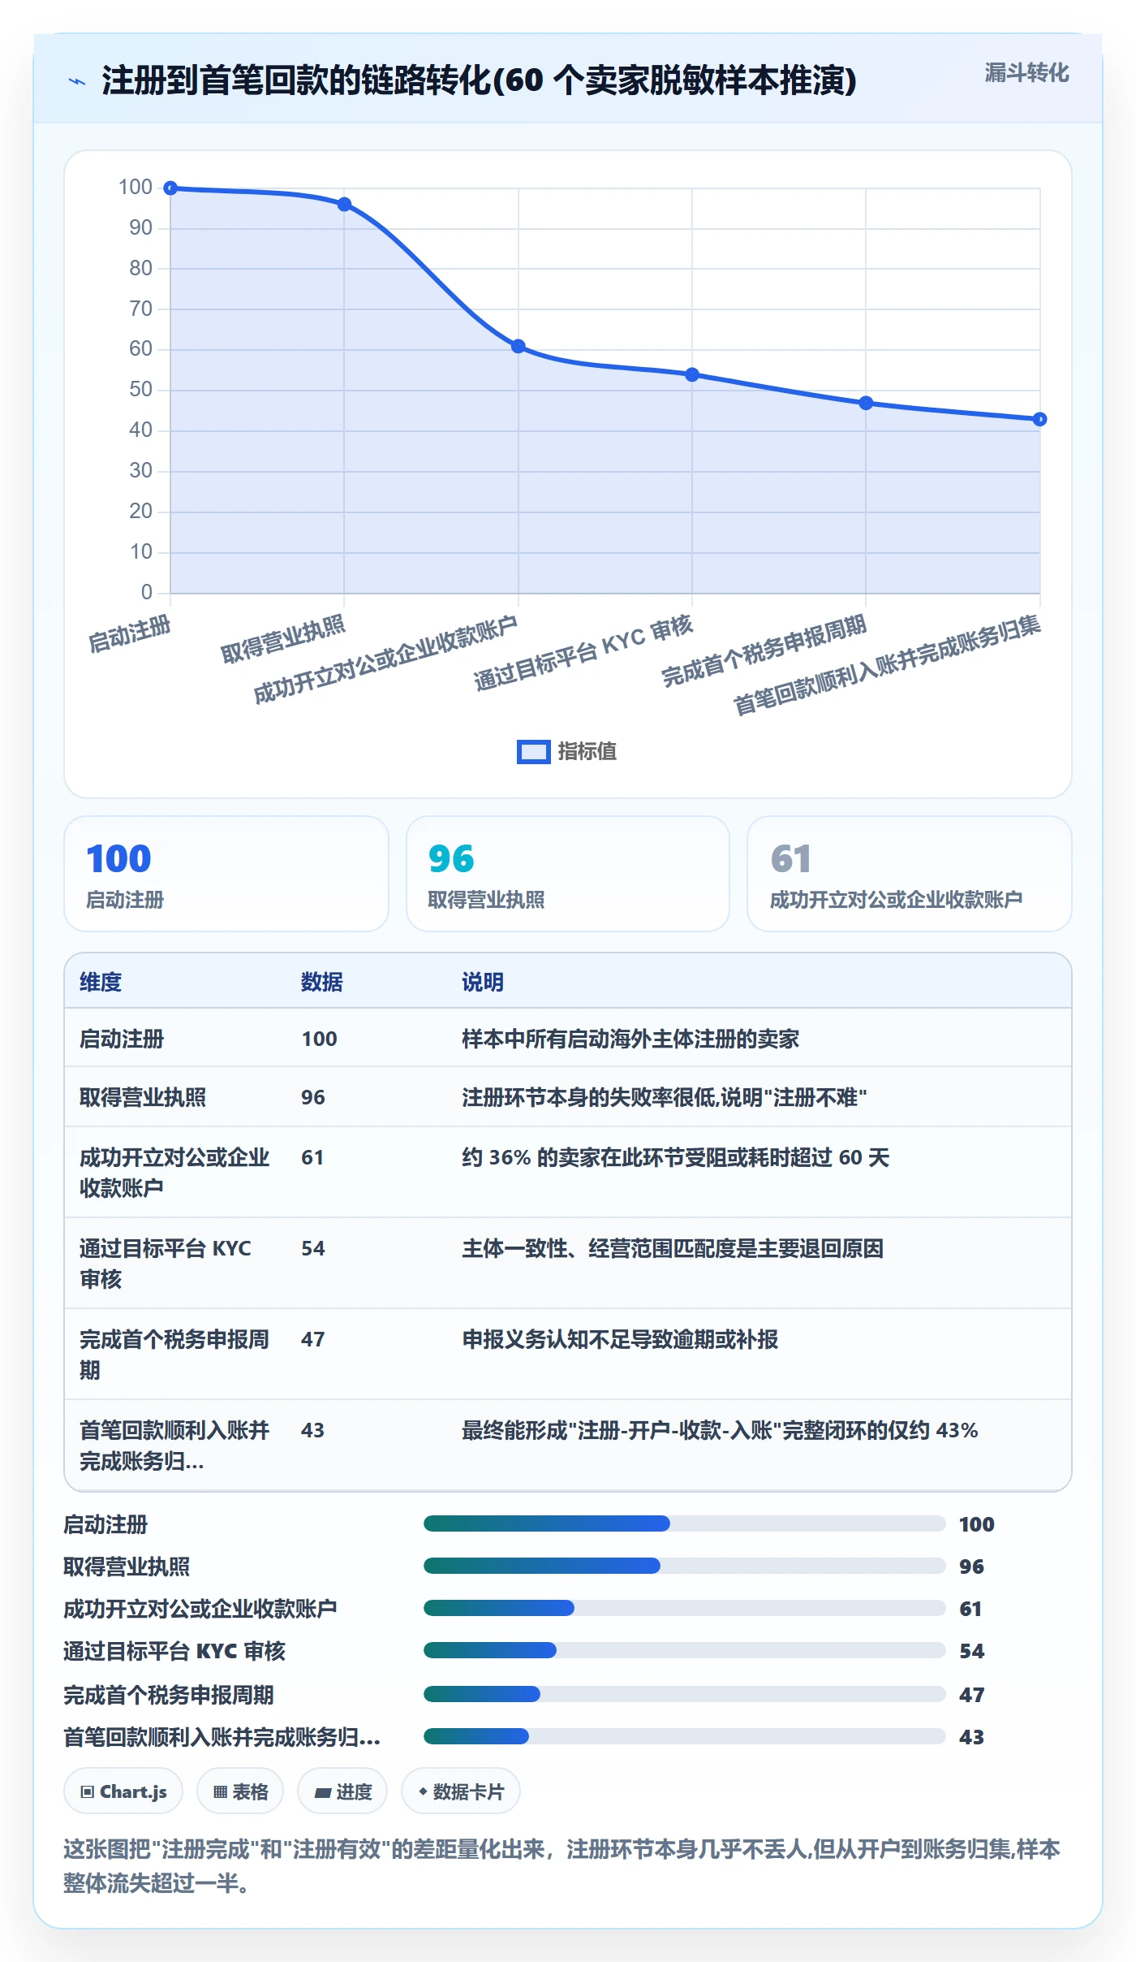
Task: Select table cell 通过目标平台 KYC 审核
Action: tap(166, 1263)
